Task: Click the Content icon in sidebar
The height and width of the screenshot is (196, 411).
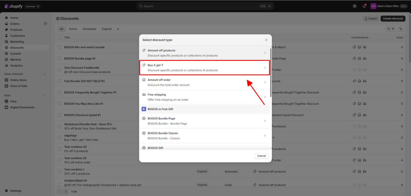Action: (7, 54)
